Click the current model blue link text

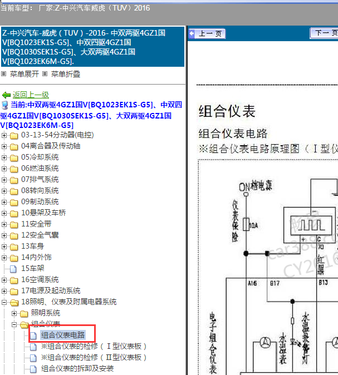[x=91, y=115]
